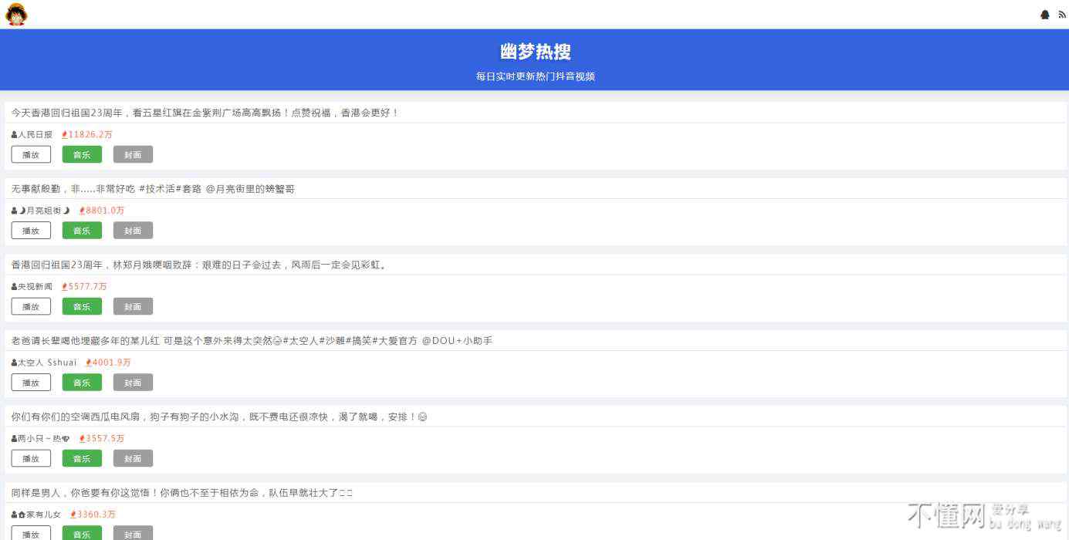
Task: Open the title starting with 今天香港回归祖国23周年
Action: (205, 113)
